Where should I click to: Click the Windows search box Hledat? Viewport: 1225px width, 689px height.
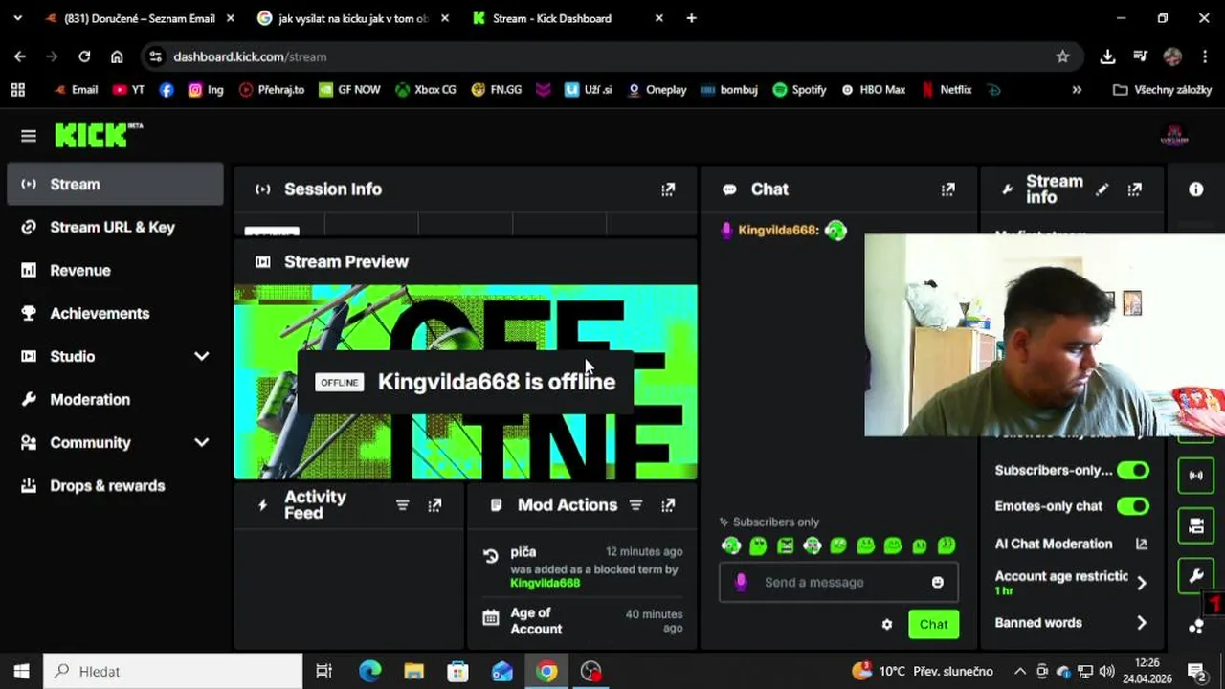point(173,671)
